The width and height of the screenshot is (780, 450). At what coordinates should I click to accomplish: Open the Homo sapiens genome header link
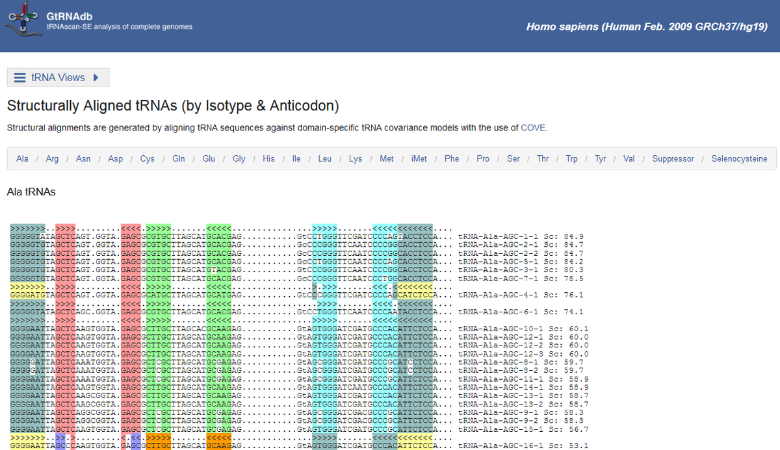click(647, 27)
